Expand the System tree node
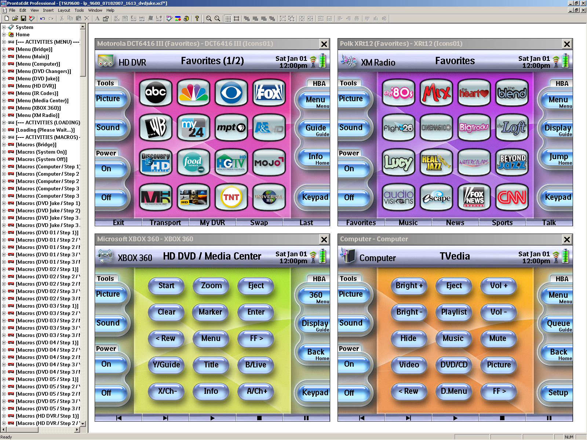This screenshot has width=587, height=440. 4,27
